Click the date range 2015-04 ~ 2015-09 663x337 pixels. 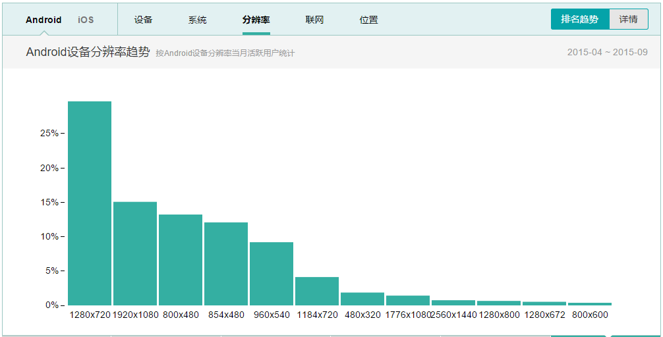coord(607,53)
